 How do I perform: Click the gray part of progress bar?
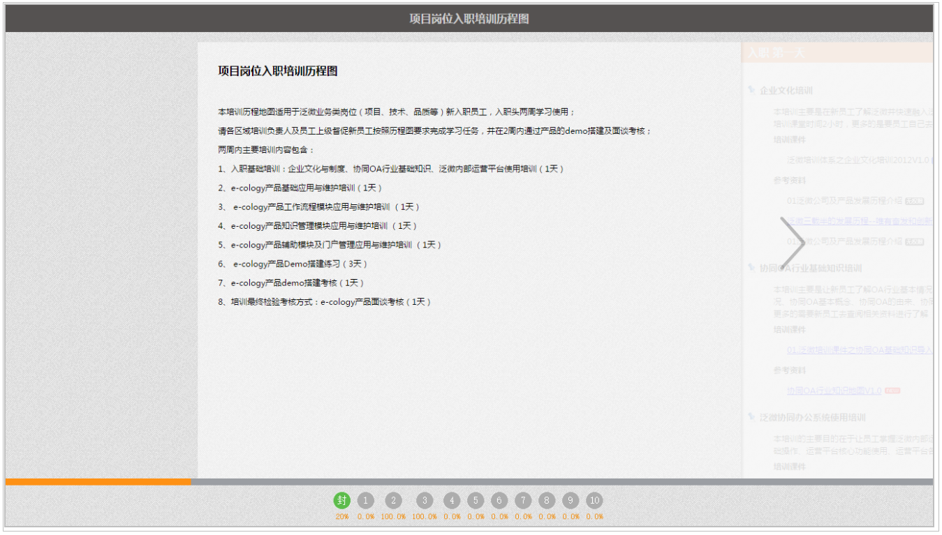pos(562,481)
